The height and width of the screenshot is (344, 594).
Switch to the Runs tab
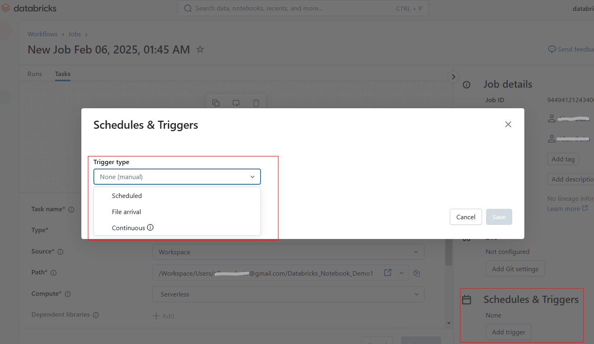pos(35,74)
